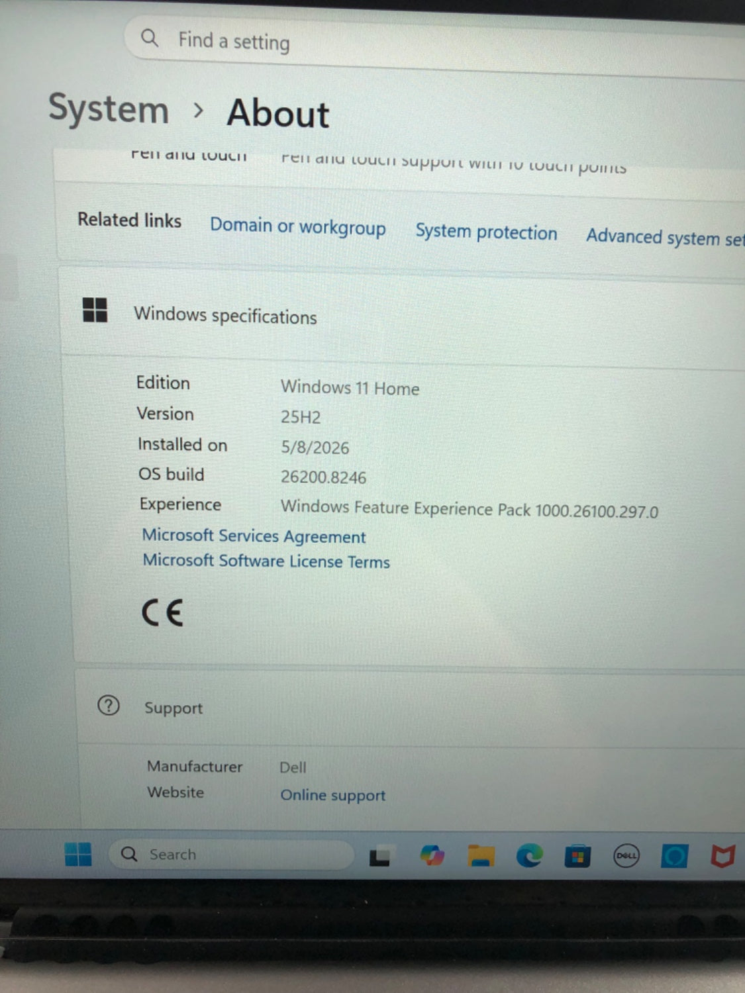Click the Experience label

pyautogui.click(x=180, y=504)
